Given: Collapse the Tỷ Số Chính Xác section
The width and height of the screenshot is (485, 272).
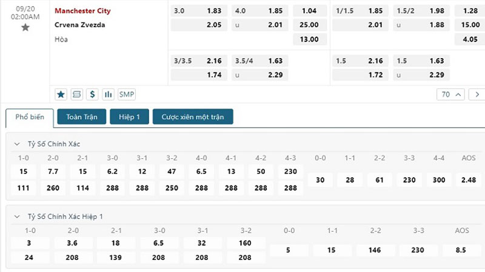Looking at the screenshot, I should 17,144.
